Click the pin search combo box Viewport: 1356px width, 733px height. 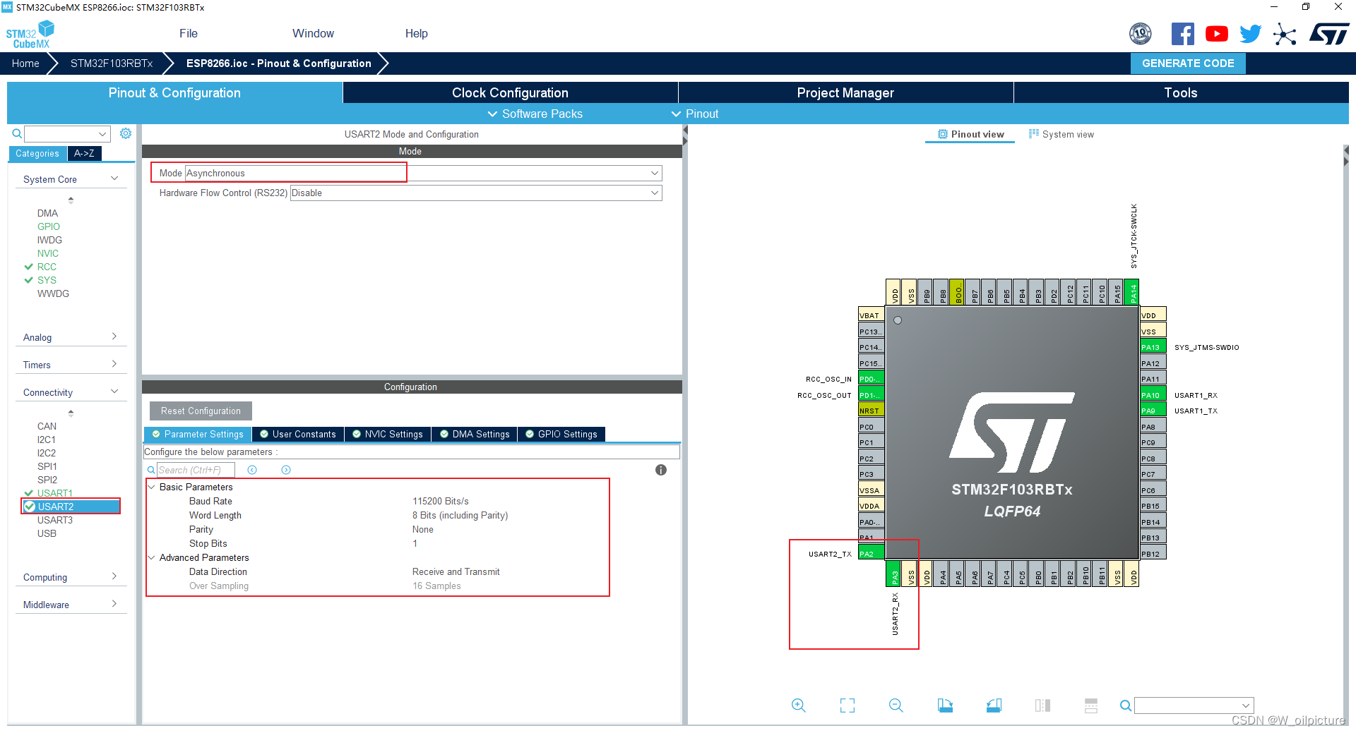(1194, 705)
